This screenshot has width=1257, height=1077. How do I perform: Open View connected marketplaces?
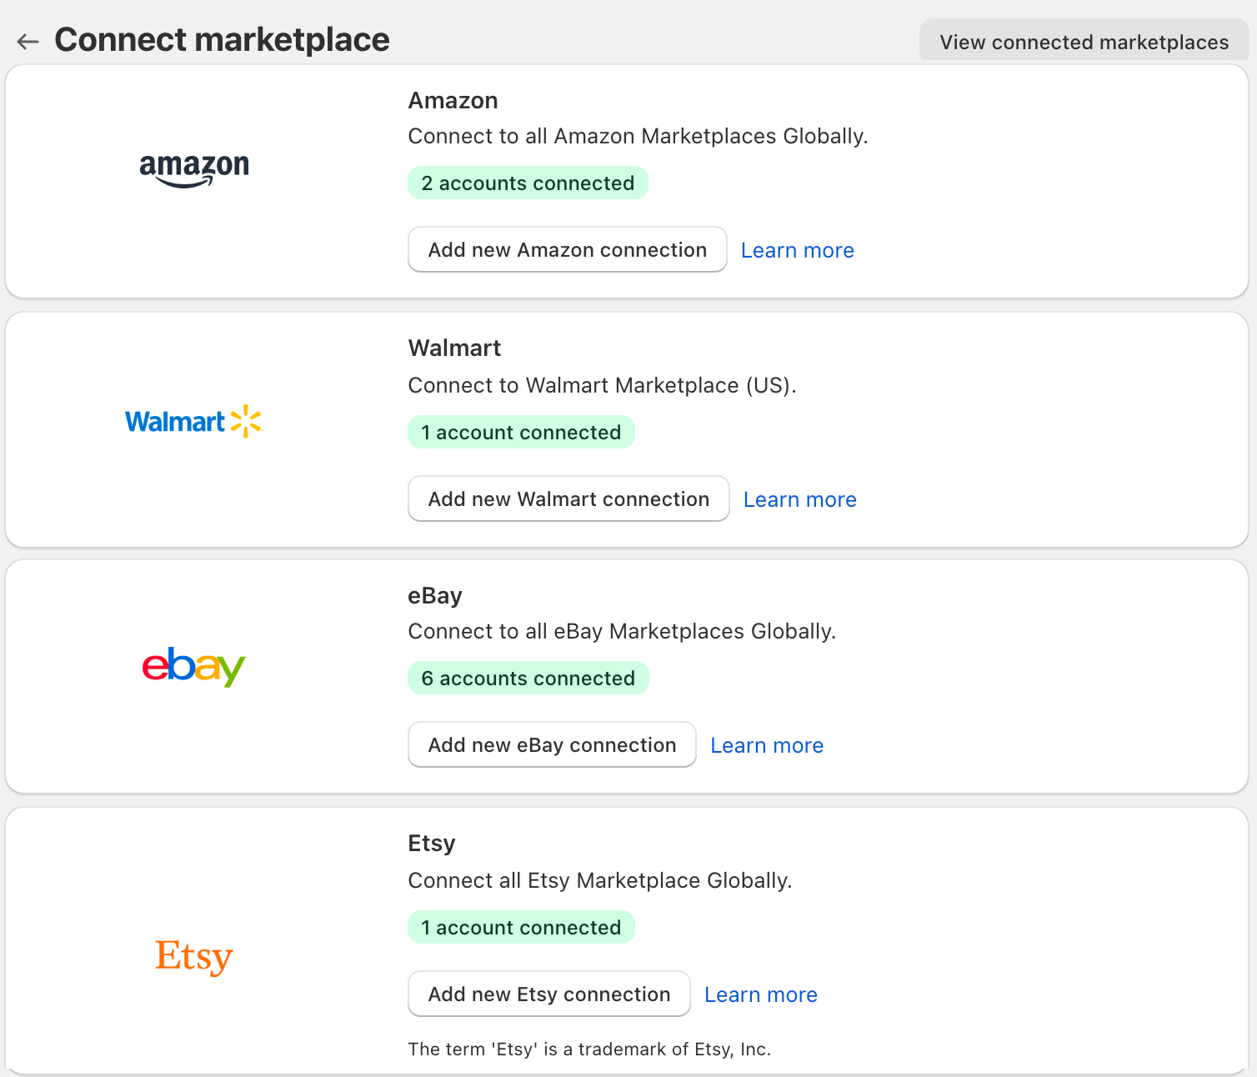[x=1084, y=42]
